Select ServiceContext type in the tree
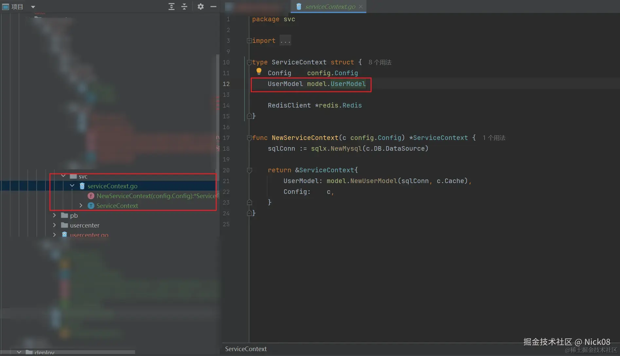Screen dimensions: 620x356 point(117,206)
